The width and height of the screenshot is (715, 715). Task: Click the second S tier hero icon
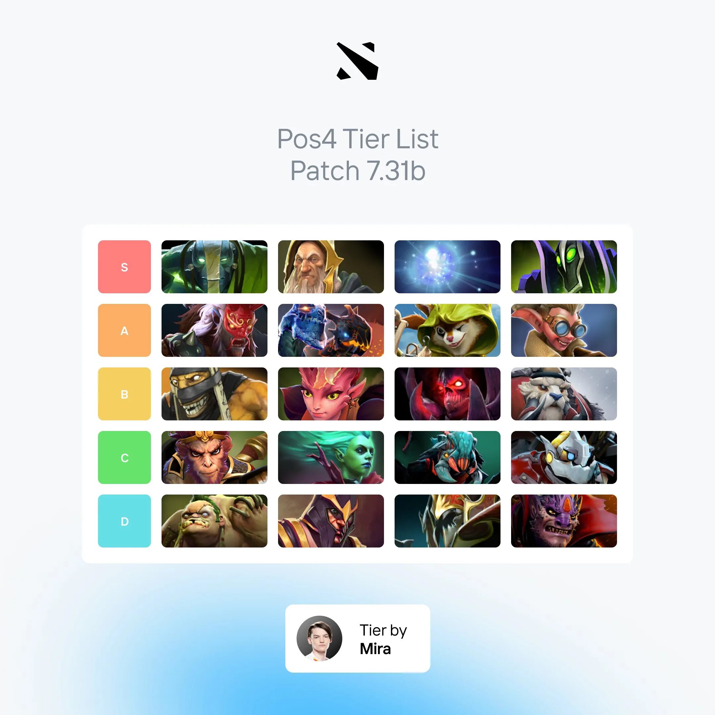(331, 266)
